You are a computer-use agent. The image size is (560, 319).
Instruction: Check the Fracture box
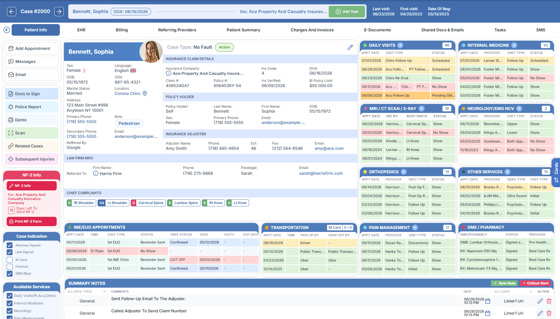point(10,266)
